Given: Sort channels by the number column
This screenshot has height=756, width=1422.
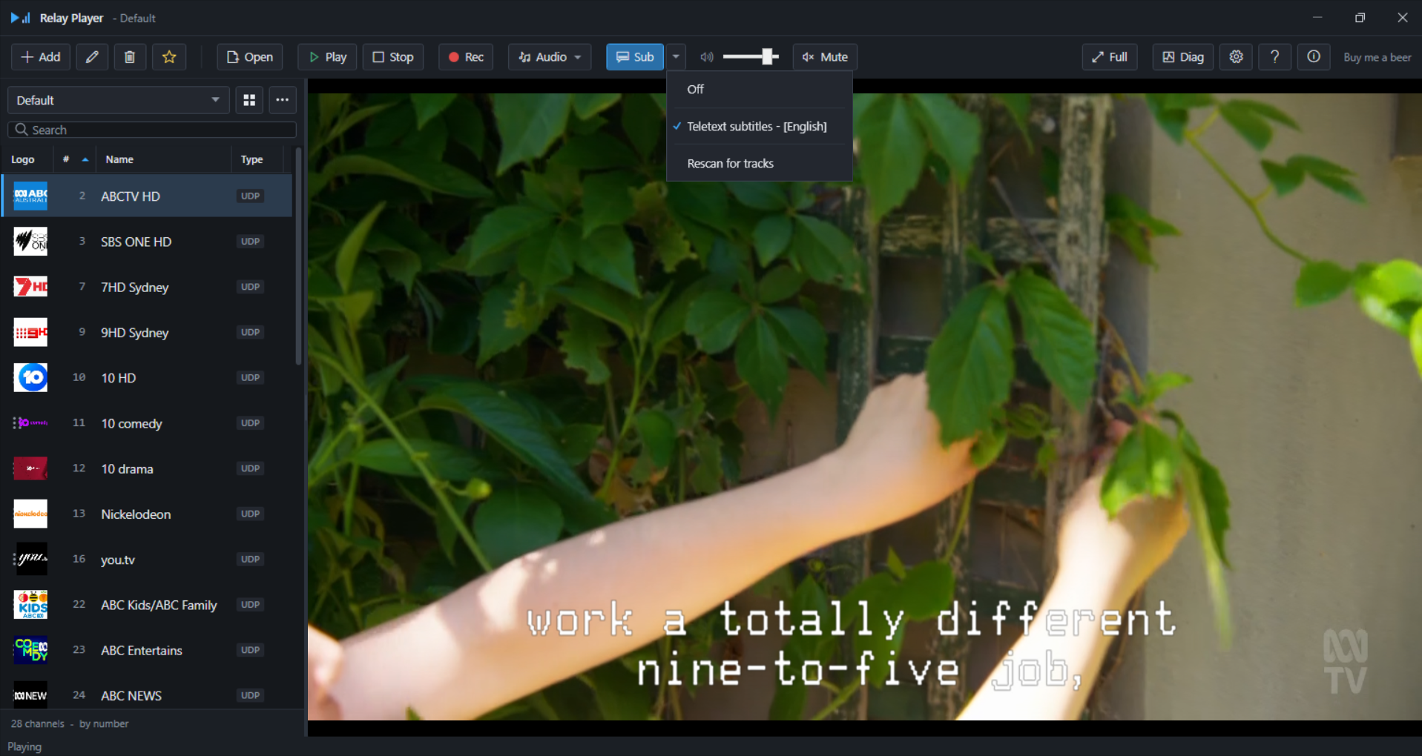Looking at the screenshot, I should (x=75, y=159).
